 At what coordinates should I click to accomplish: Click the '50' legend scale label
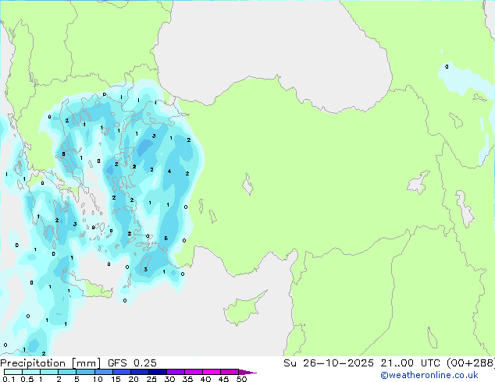pos(241,379)
